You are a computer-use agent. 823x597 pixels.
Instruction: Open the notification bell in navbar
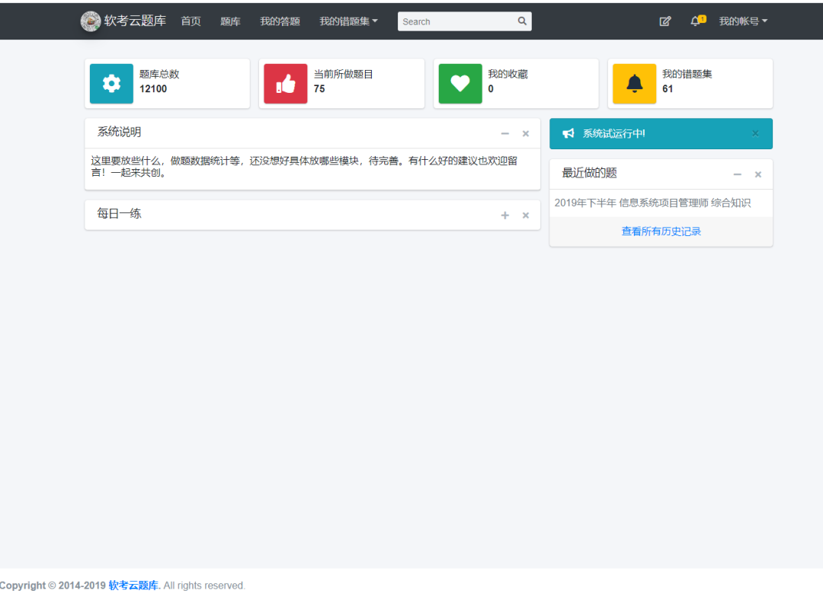coord(697,21)
